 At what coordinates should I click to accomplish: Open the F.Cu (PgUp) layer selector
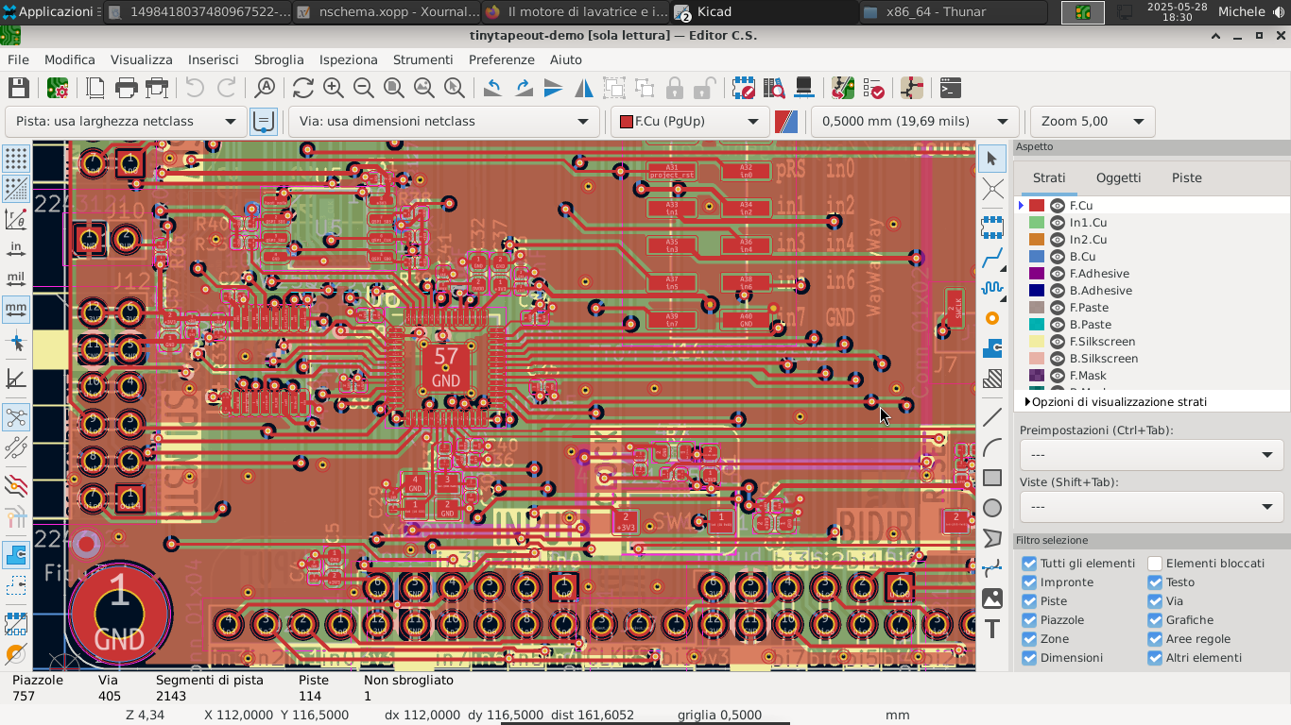[x=690, y=122]
